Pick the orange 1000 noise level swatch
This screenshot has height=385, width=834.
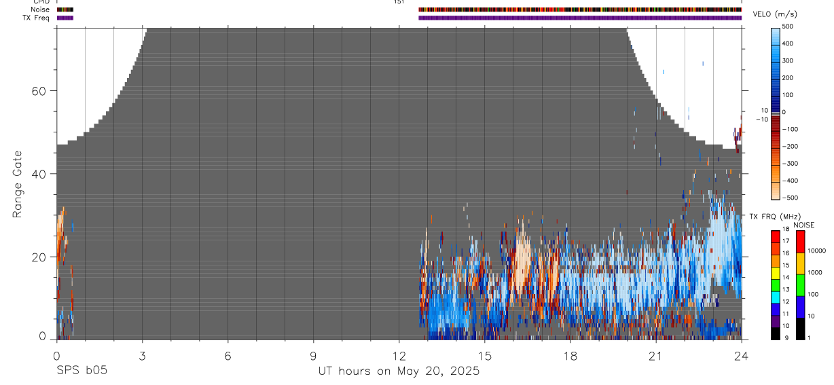pyautogui.click(x=801, y=263)
